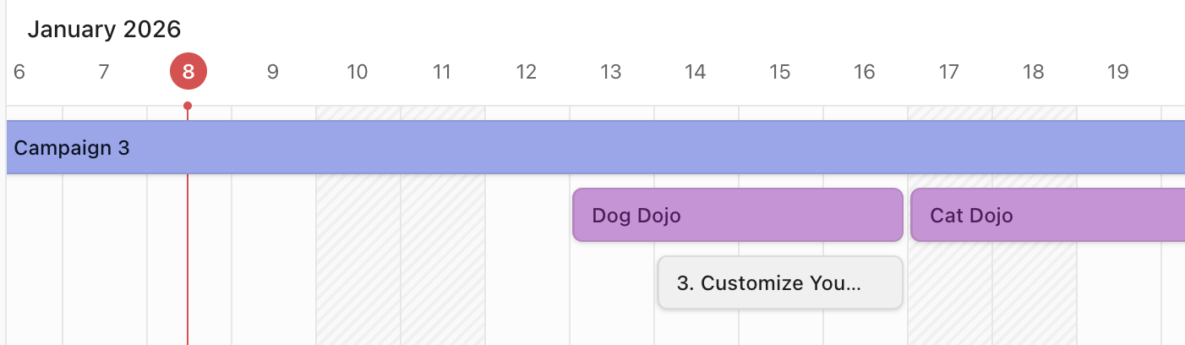
Task: Select date 6 in timeline header
Action: pos(19,72)
